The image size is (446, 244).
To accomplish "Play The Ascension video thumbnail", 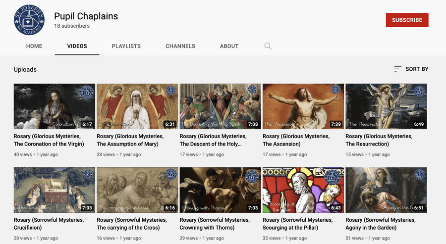I will (x=303, y=106).
